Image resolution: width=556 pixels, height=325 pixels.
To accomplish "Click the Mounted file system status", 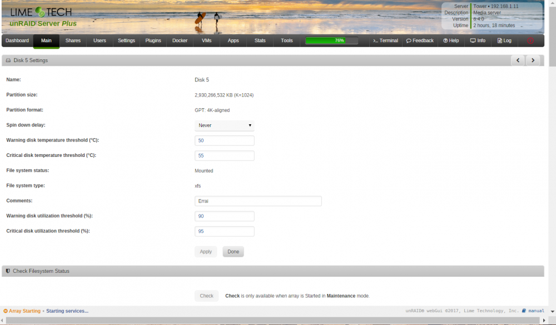I will (x=204, y=171).
